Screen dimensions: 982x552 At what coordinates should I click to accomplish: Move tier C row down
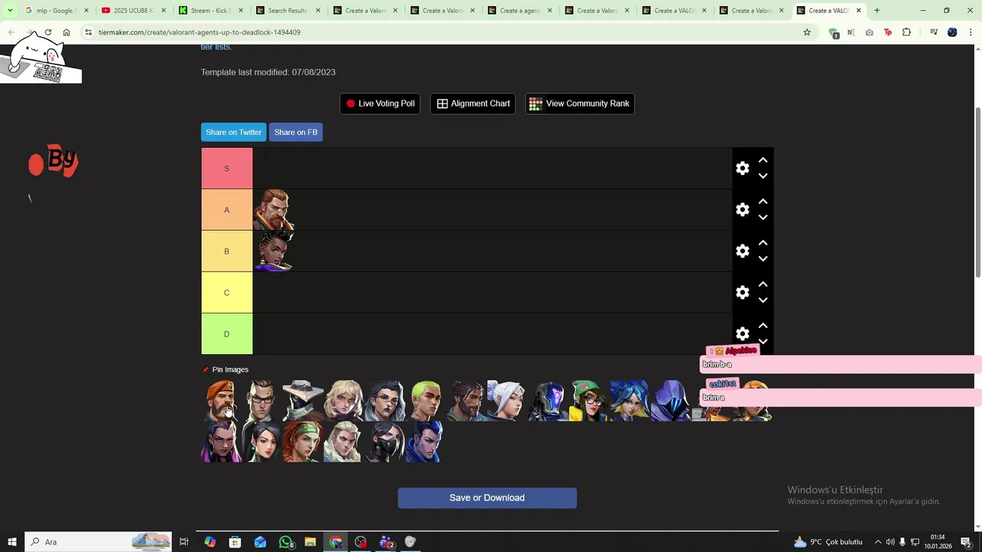(763, 301)
